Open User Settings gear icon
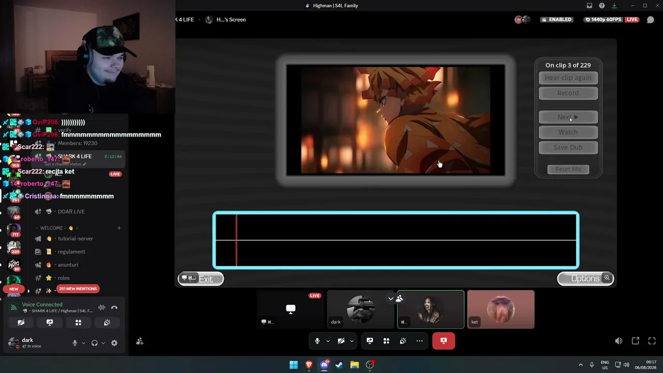 tap(114, 343)
